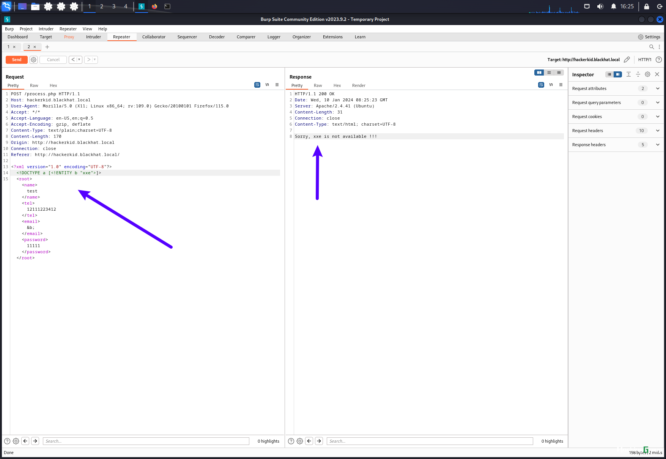Focus the request search field
The width and height of the screenshot is (666, 459).
[x=146, y=441]
